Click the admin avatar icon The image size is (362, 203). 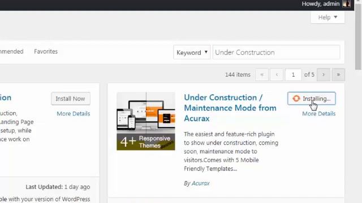pos(346,4)
